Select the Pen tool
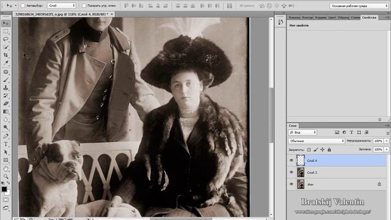This screenshot has height=220, width=391. (5, 136)
